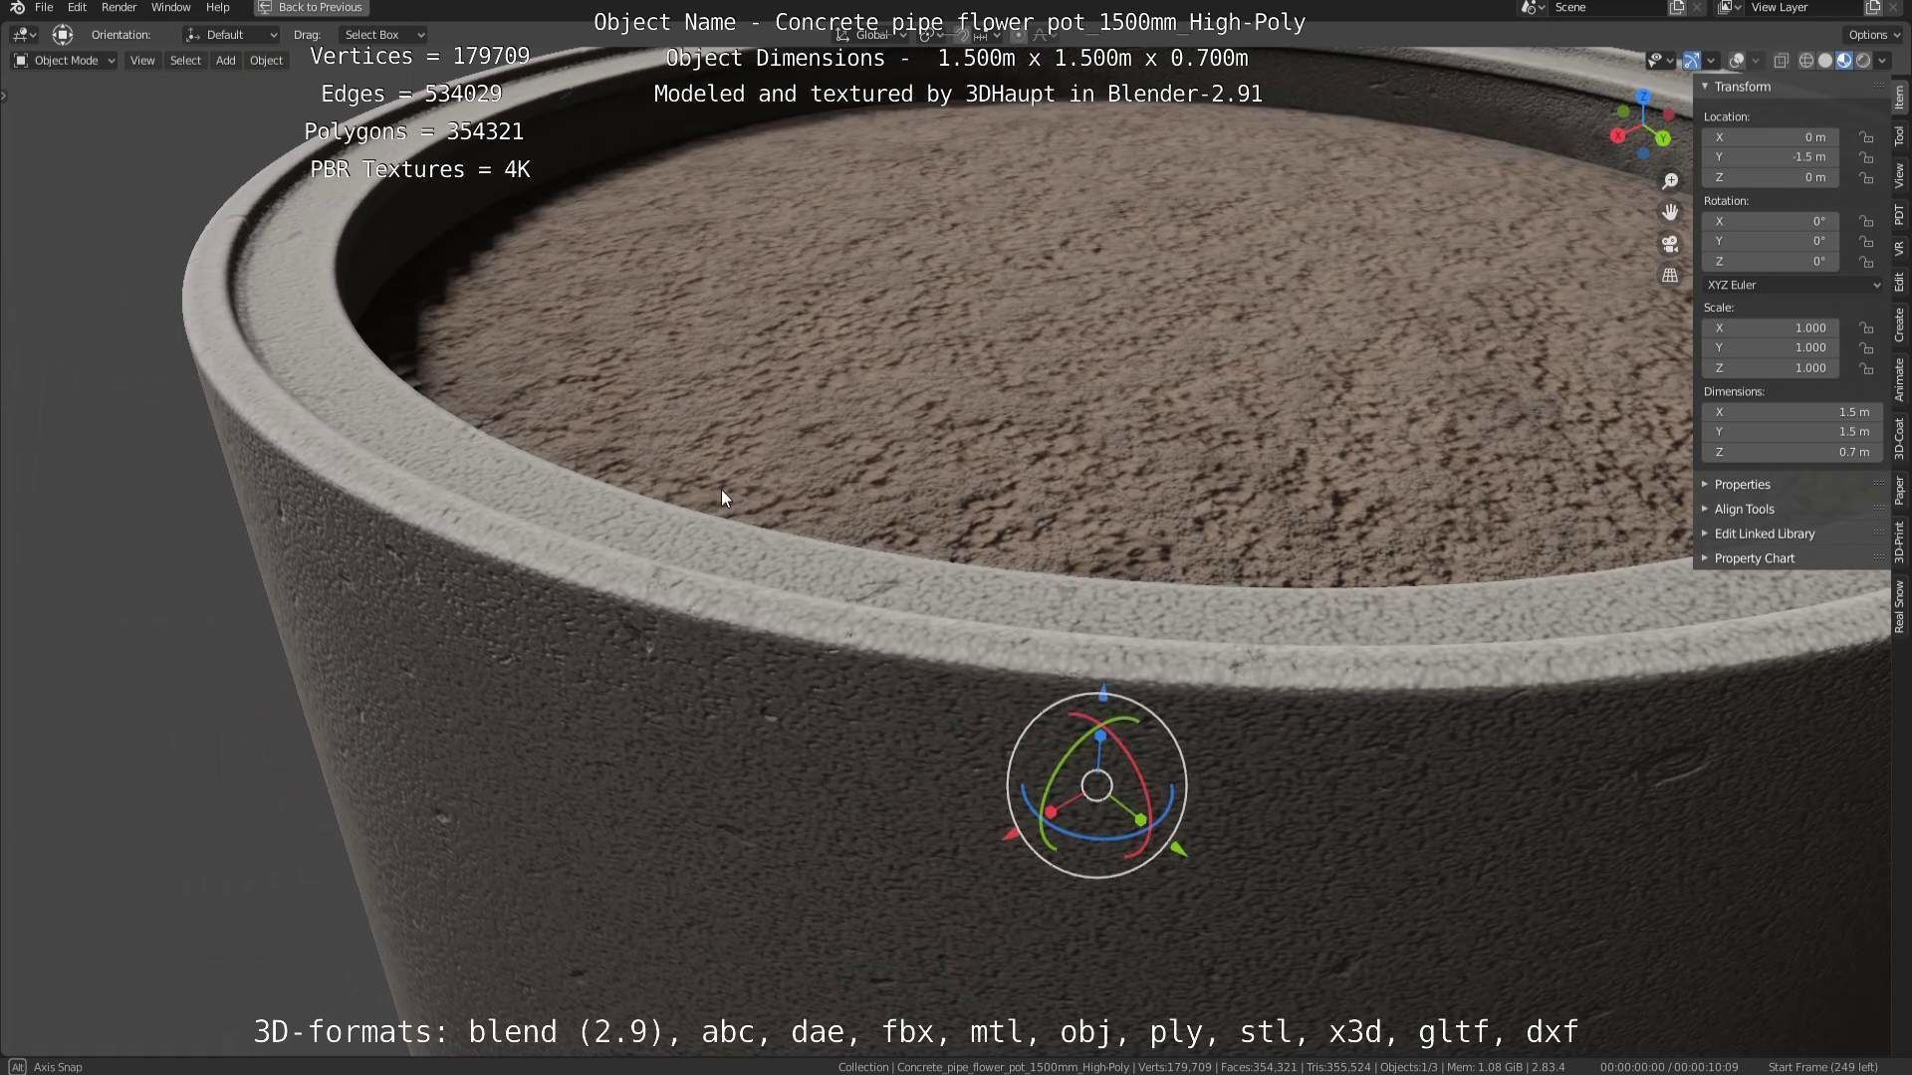Screen dimensions: 1912x1075
Task: Expand the Align Tools panel
Action: click(x=1744, y=509)
